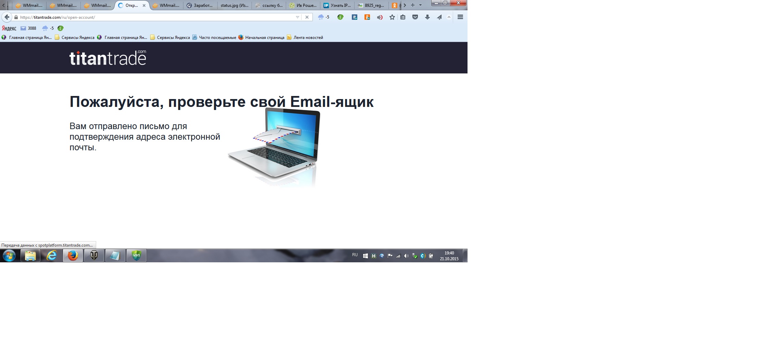
Task: Switch to the '8925_reg...' tab
Action: (372, 5)
